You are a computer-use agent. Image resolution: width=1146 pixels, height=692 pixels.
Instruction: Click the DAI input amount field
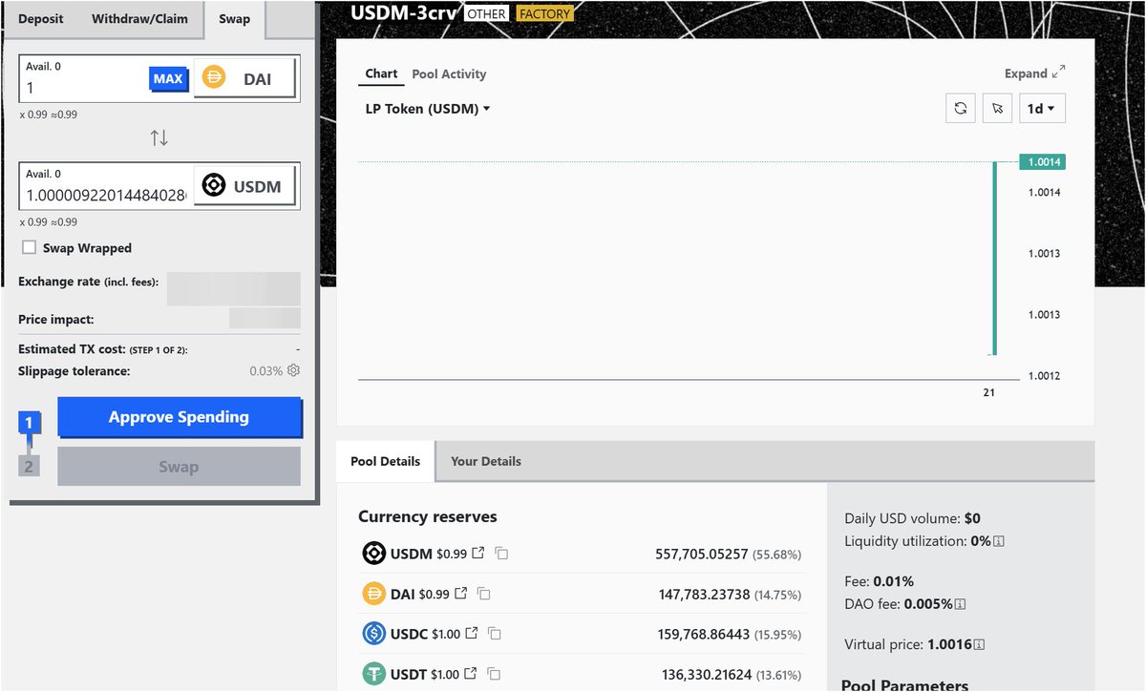click(85, 87)
